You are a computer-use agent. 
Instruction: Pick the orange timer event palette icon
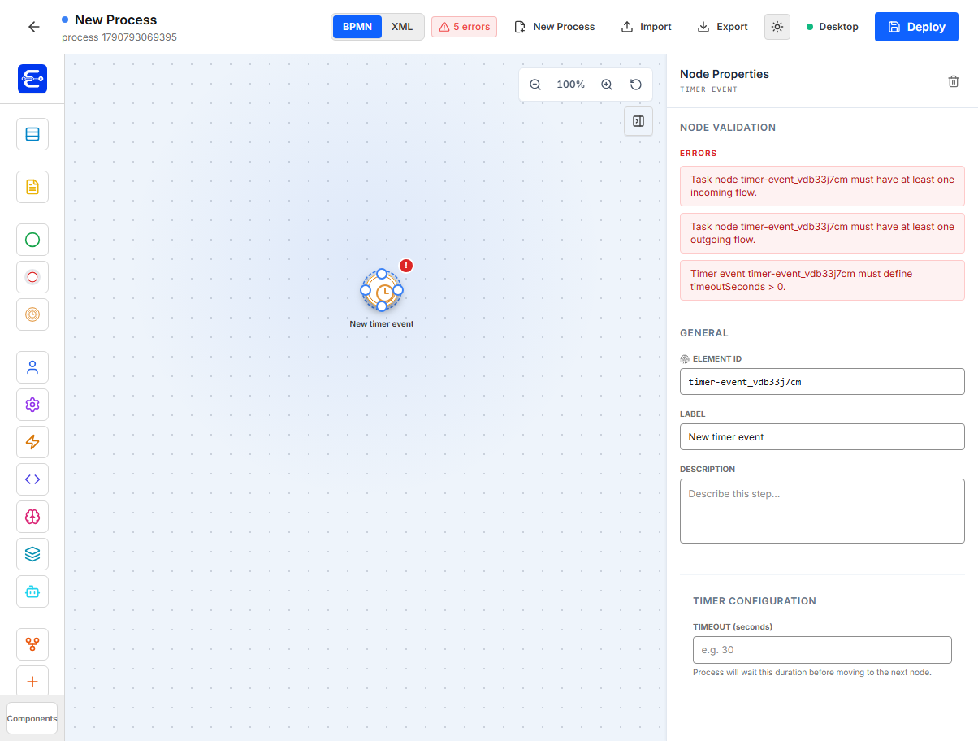tap(32, 314)
